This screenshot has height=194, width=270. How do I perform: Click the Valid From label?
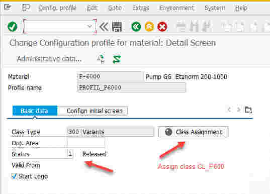click(x=26, y=165)
